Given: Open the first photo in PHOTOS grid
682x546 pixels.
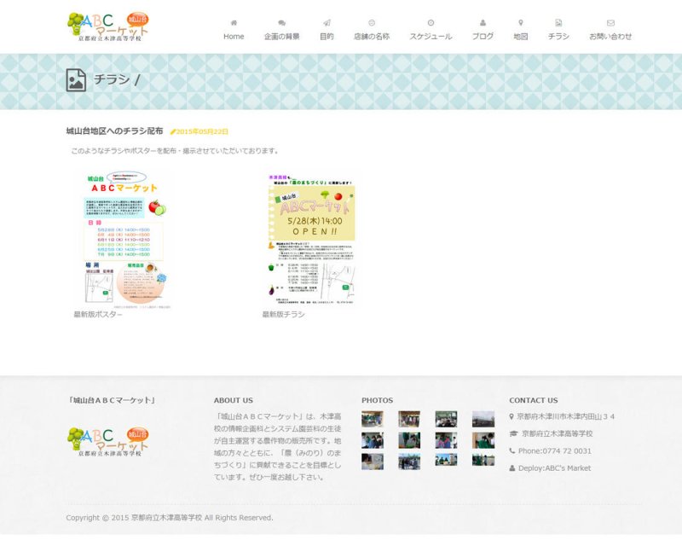Looking at the screenshot, I should (372, 419).
